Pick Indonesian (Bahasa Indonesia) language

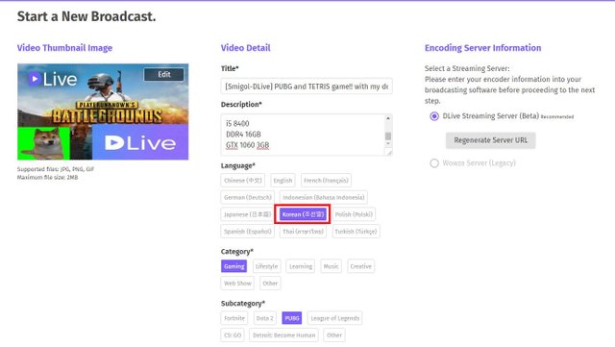[x=324, y=197]
